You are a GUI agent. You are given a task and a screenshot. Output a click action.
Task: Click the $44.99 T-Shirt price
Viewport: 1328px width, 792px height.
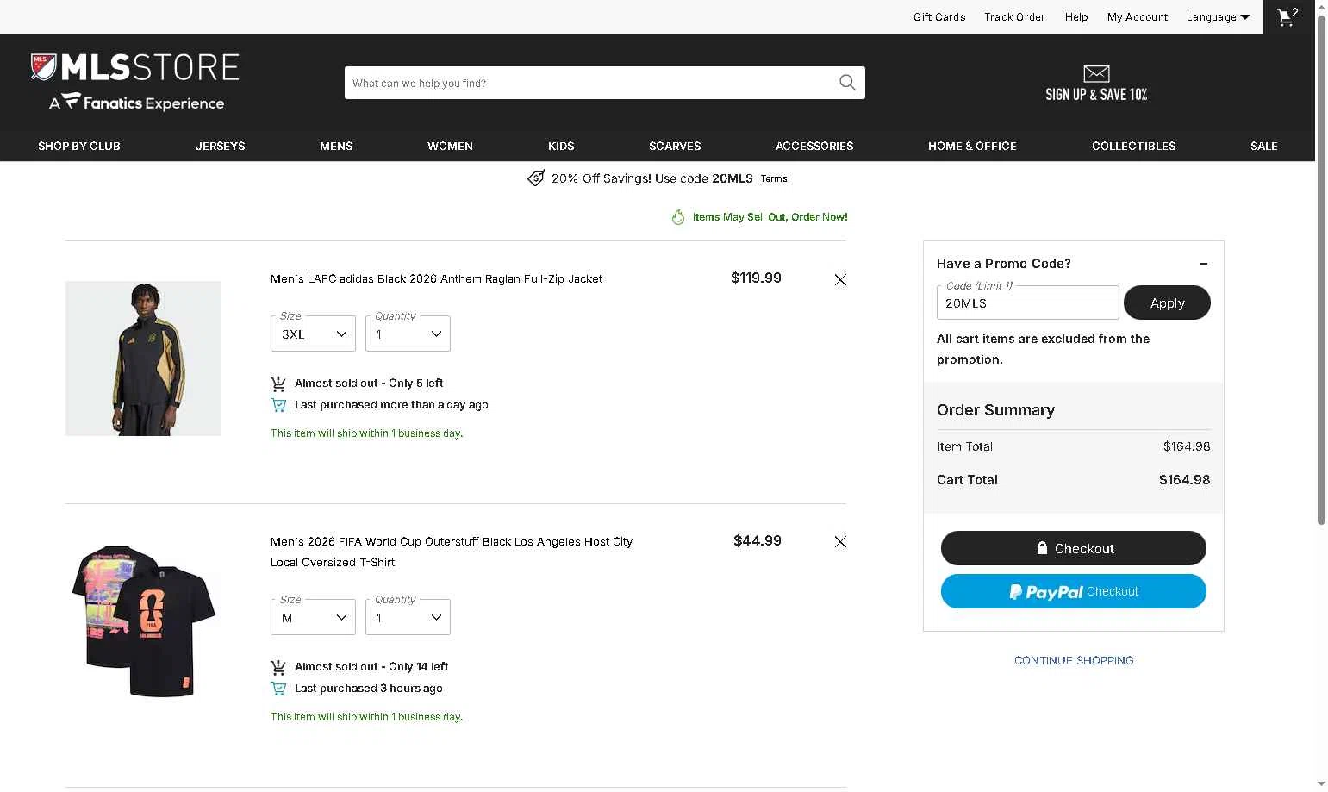pos(758,540)
